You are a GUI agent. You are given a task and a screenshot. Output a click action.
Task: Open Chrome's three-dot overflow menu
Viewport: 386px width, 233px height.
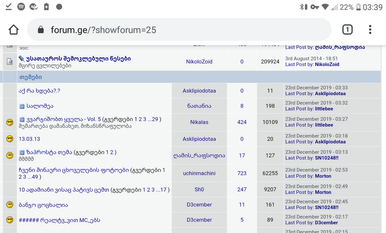click(370, 30)
